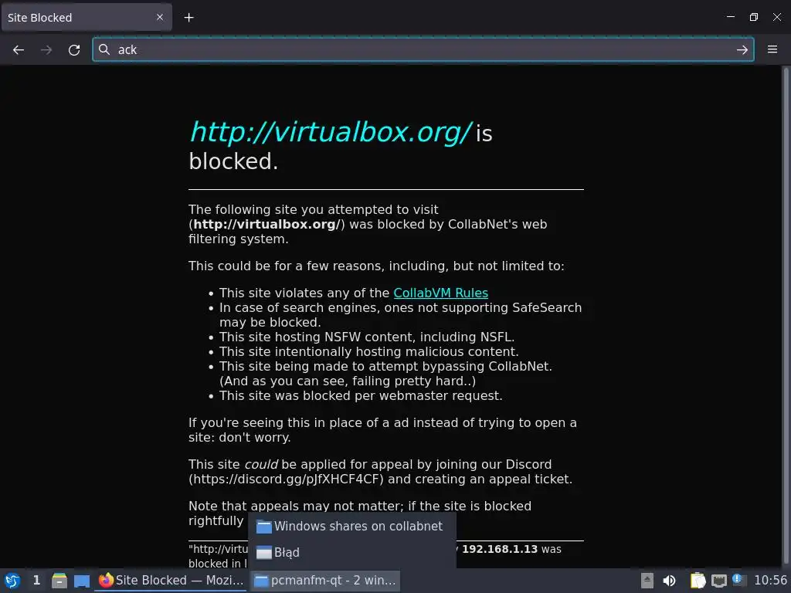Close the Site Blocked tab
Screen dimensions: 791x593
tap(160, 17)
